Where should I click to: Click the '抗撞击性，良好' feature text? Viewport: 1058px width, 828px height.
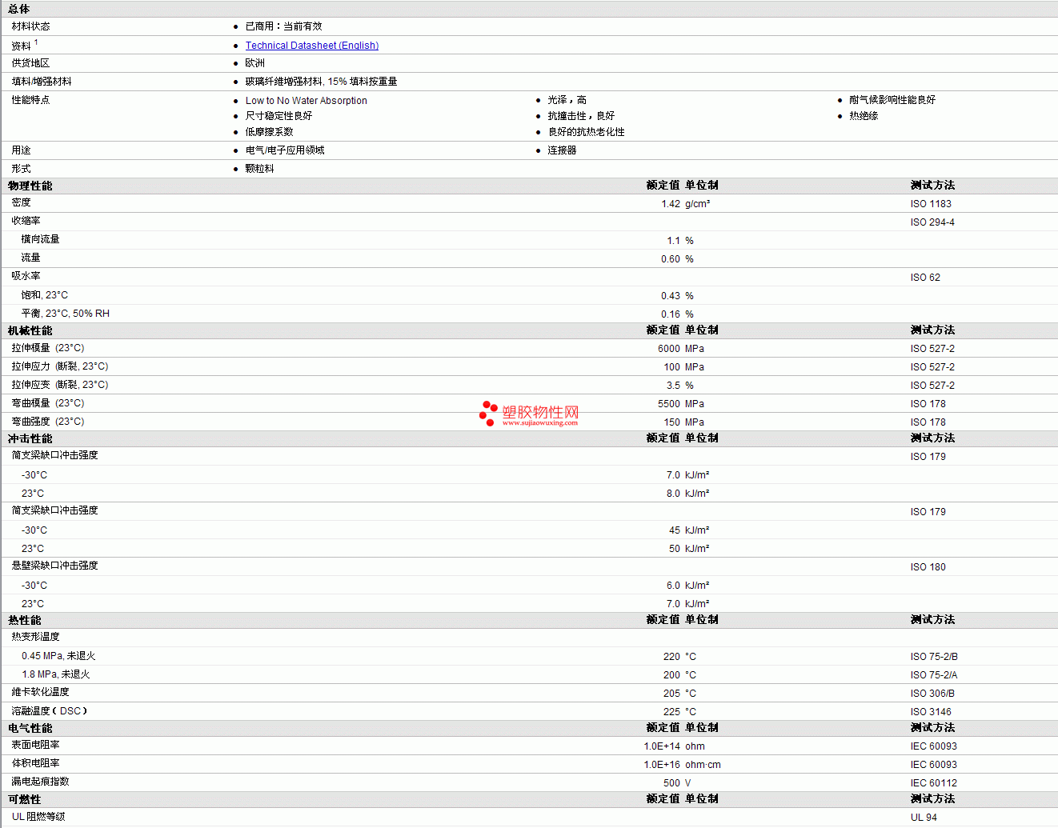(581, 116)
